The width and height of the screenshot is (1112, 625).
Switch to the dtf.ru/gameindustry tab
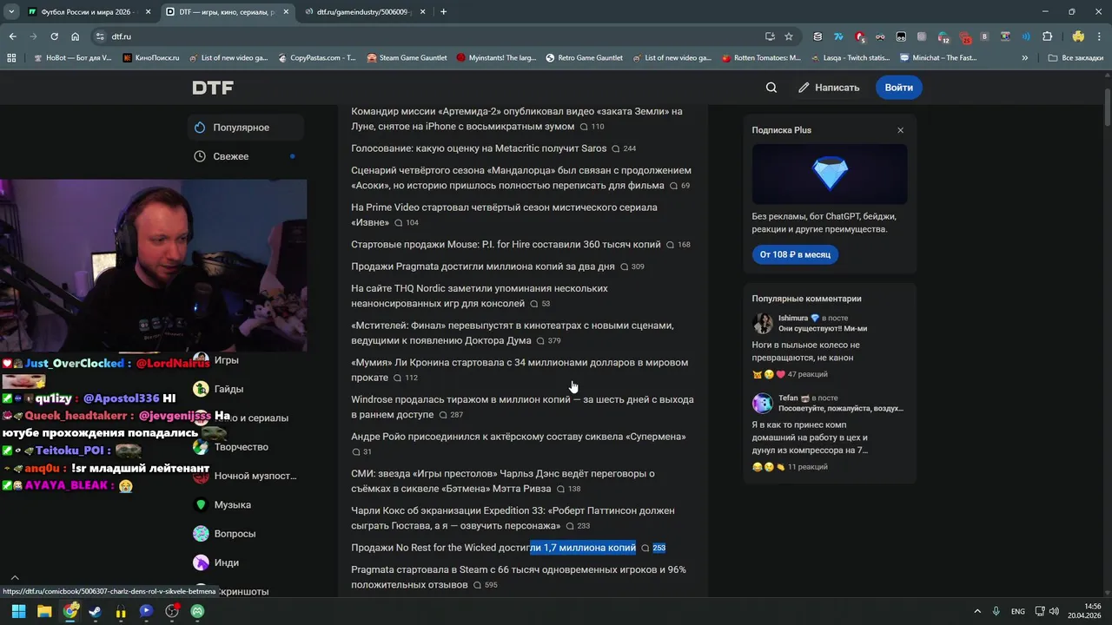coord(363,12)
